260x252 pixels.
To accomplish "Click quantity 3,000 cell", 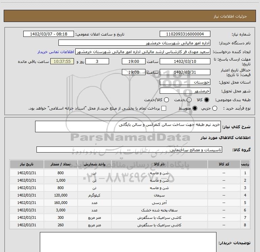I will point(61,210).
